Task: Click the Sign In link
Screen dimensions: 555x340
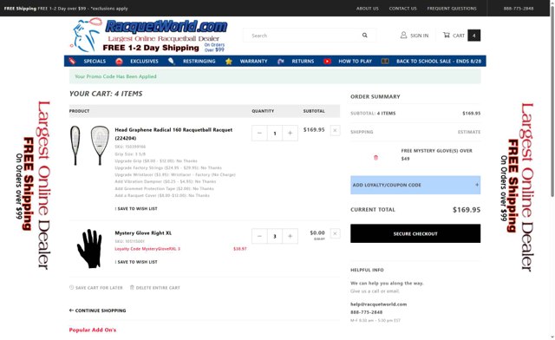Action: [x=419, y=36]
